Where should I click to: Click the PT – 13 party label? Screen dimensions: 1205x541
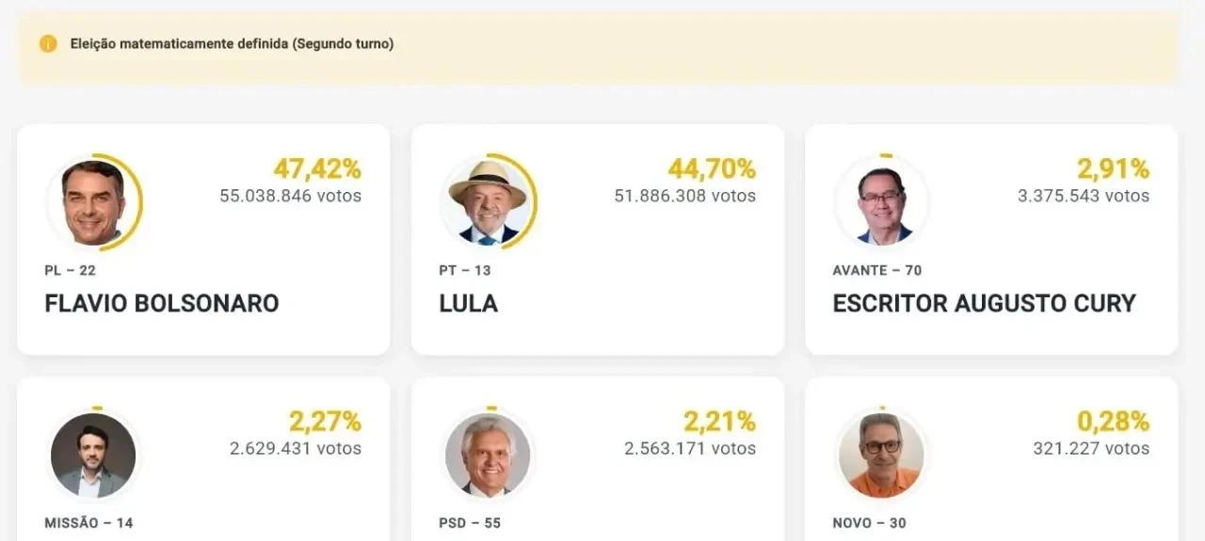465,271
